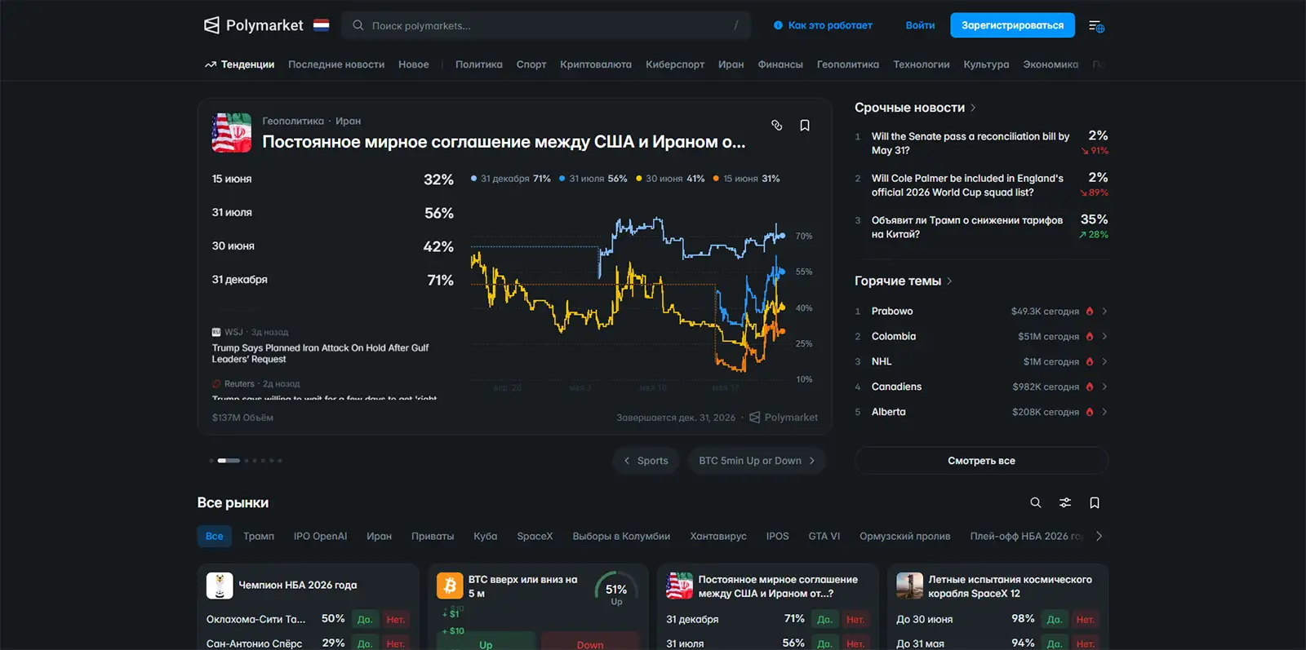Select Да for До 30 июня on SpaceX card
Viewport: 1306px width, 650px height.
pos(1055,620)
